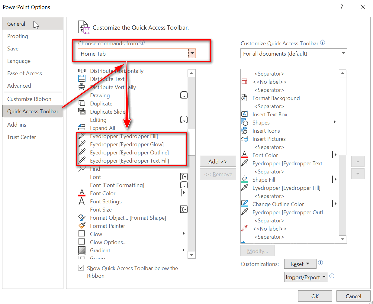Click Font Size combo box indicator
373x304 pixels.
pos(184,209)
